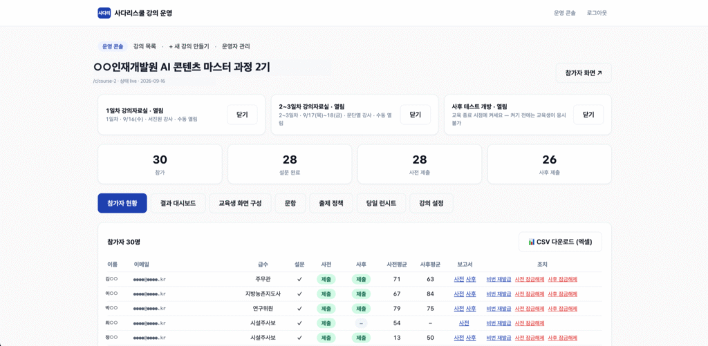Click the 26 사후 제출 stat card
This screenshot has height=346, width=708.
tap(550, 164)
